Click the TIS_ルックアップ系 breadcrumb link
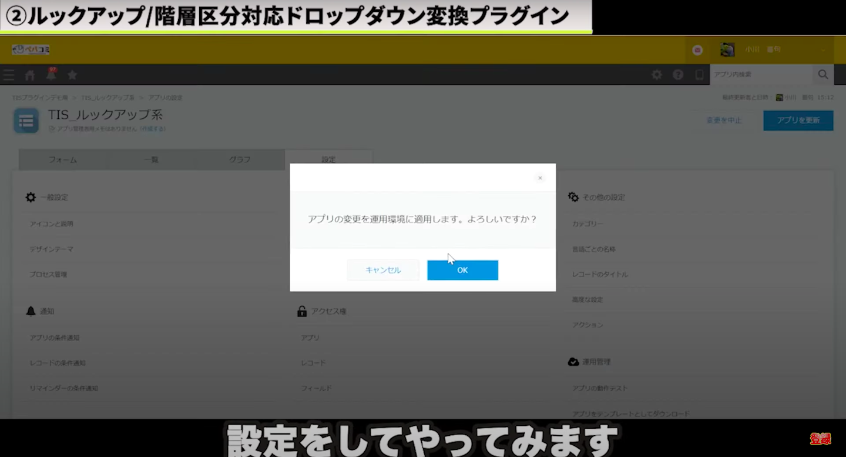This screenshot has width=846, height=457. (x=108, y=97)
